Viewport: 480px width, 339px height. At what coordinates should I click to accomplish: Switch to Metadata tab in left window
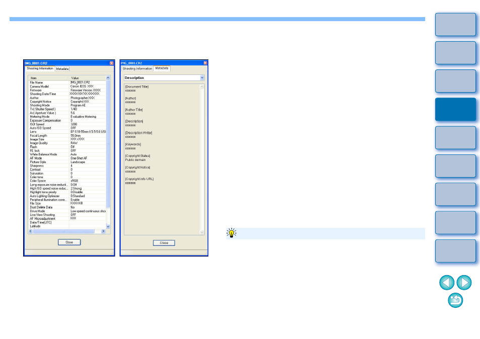(62, 69)
